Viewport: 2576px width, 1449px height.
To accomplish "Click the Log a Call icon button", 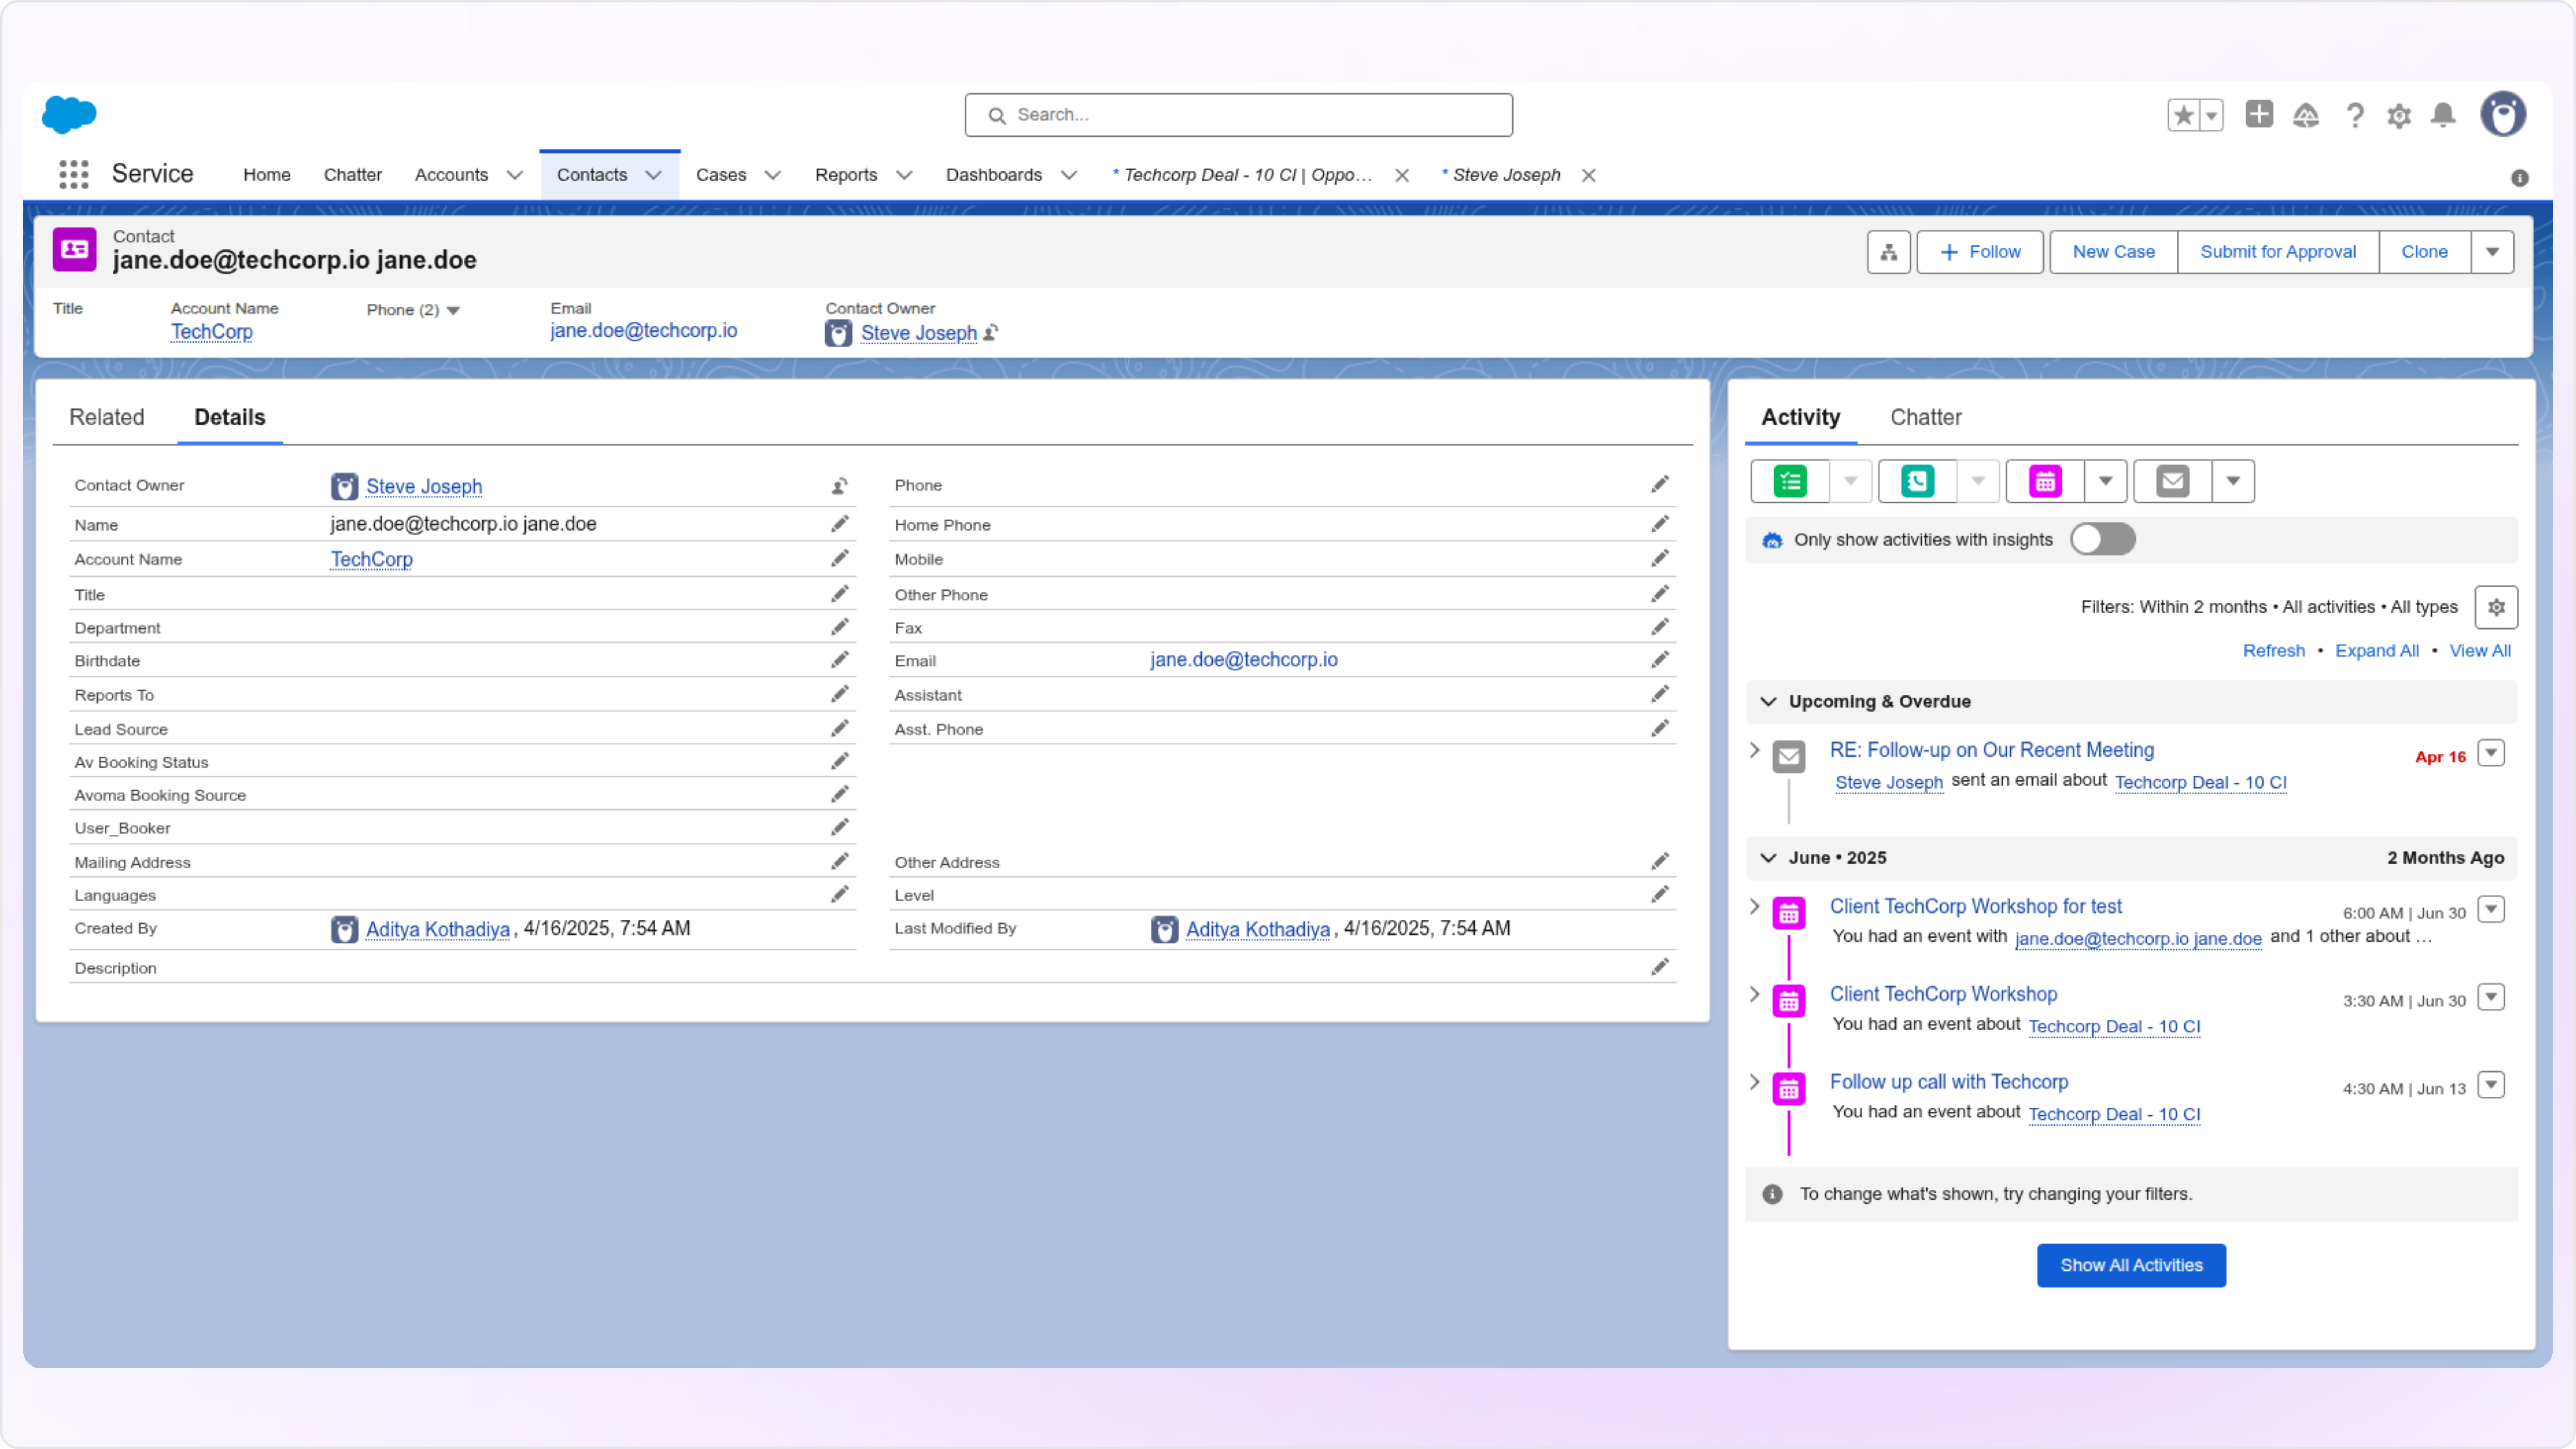I will (x=1917, y=481).
